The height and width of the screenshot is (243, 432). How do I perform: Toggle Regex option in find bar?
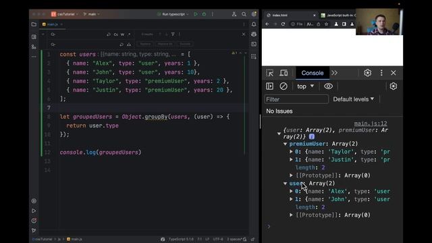[129, 34]
